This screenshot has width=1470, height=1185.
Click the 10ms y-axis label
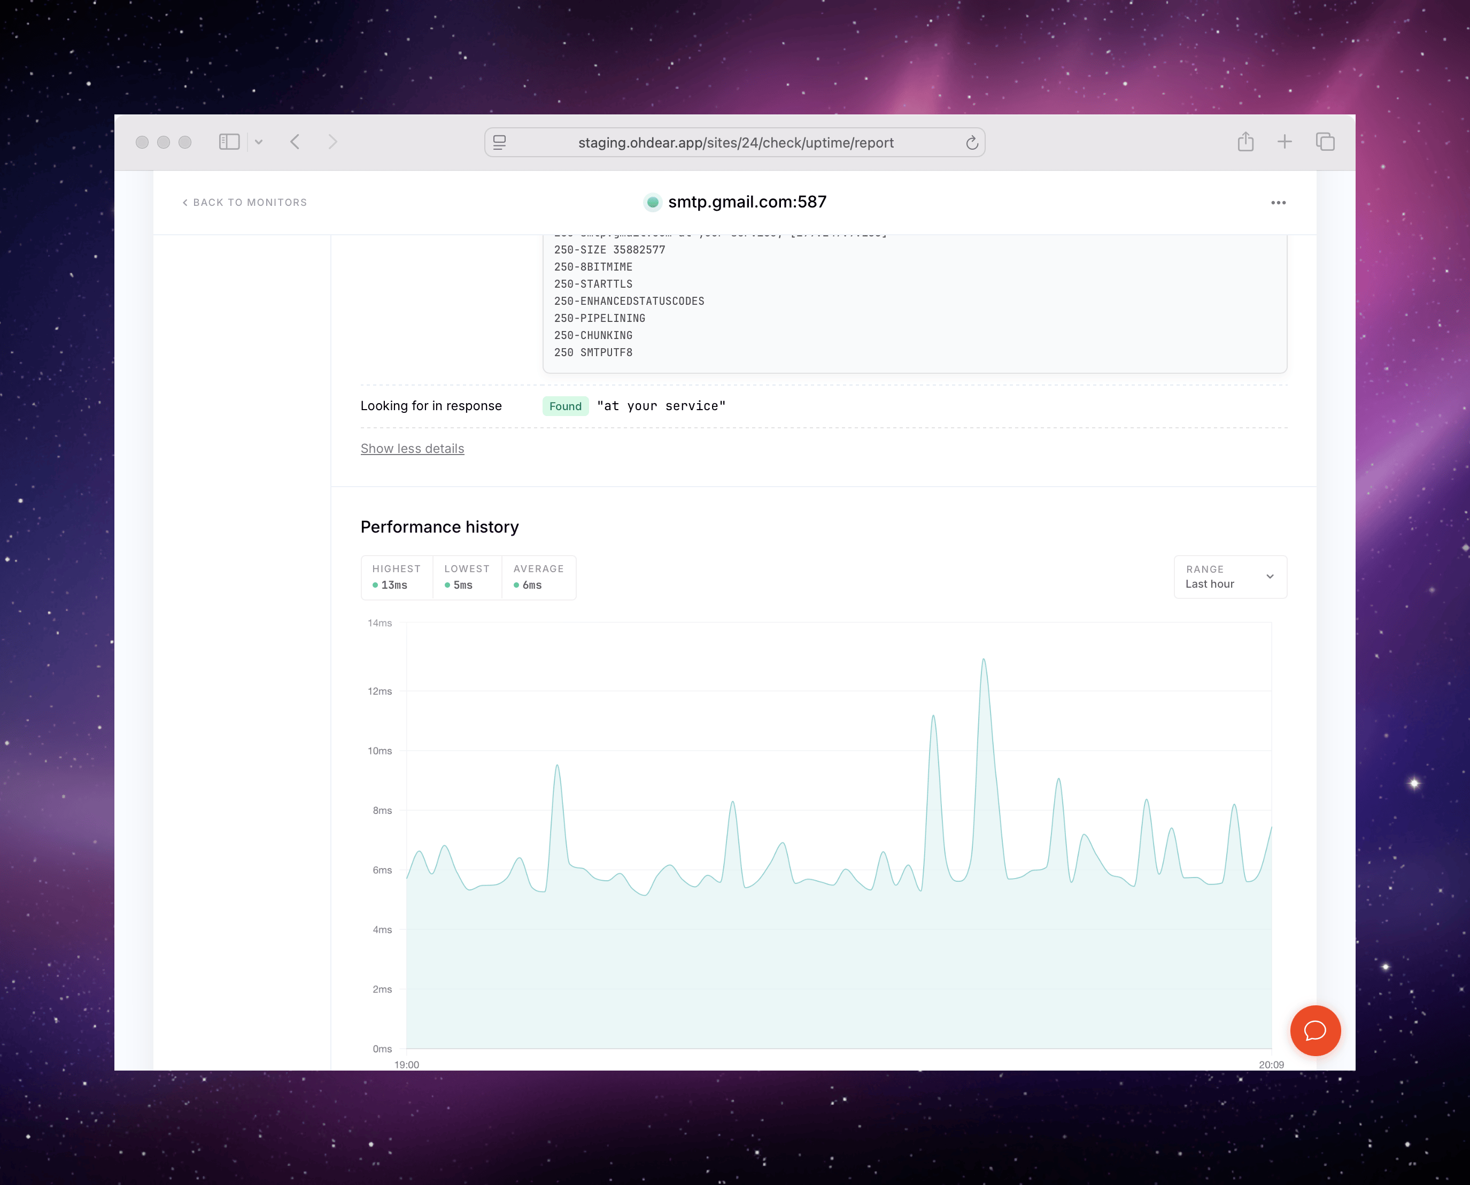380,751
